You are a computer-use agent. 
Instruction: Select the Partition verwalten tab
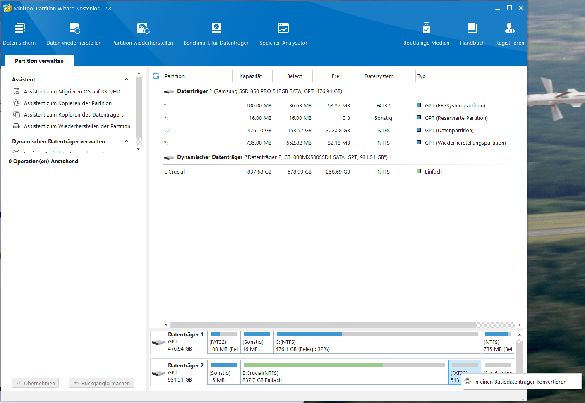[39, 61]
